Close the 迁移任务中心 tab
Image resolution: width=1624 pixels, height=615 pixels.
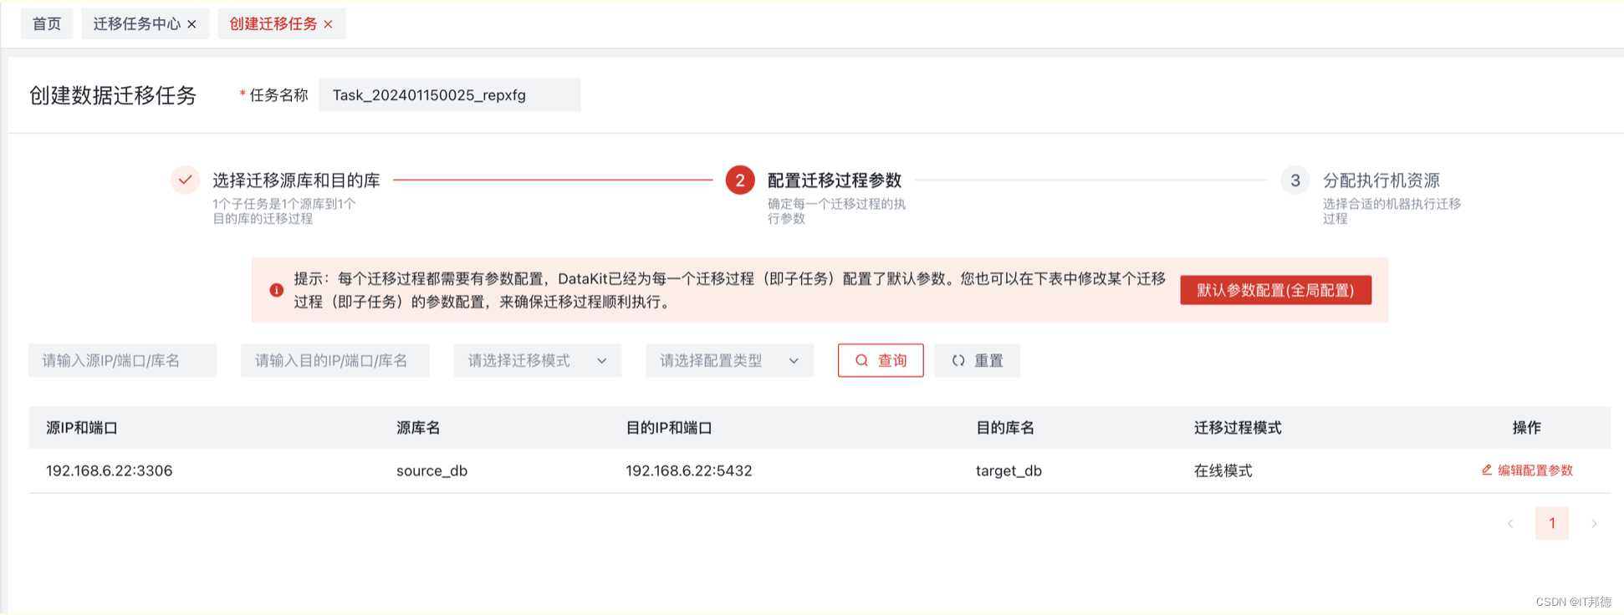tap(192, 24)
